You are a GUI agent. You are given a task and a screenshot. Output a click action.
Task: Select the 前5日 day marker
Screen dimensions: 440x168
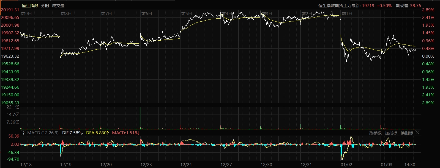coord(187,13)
